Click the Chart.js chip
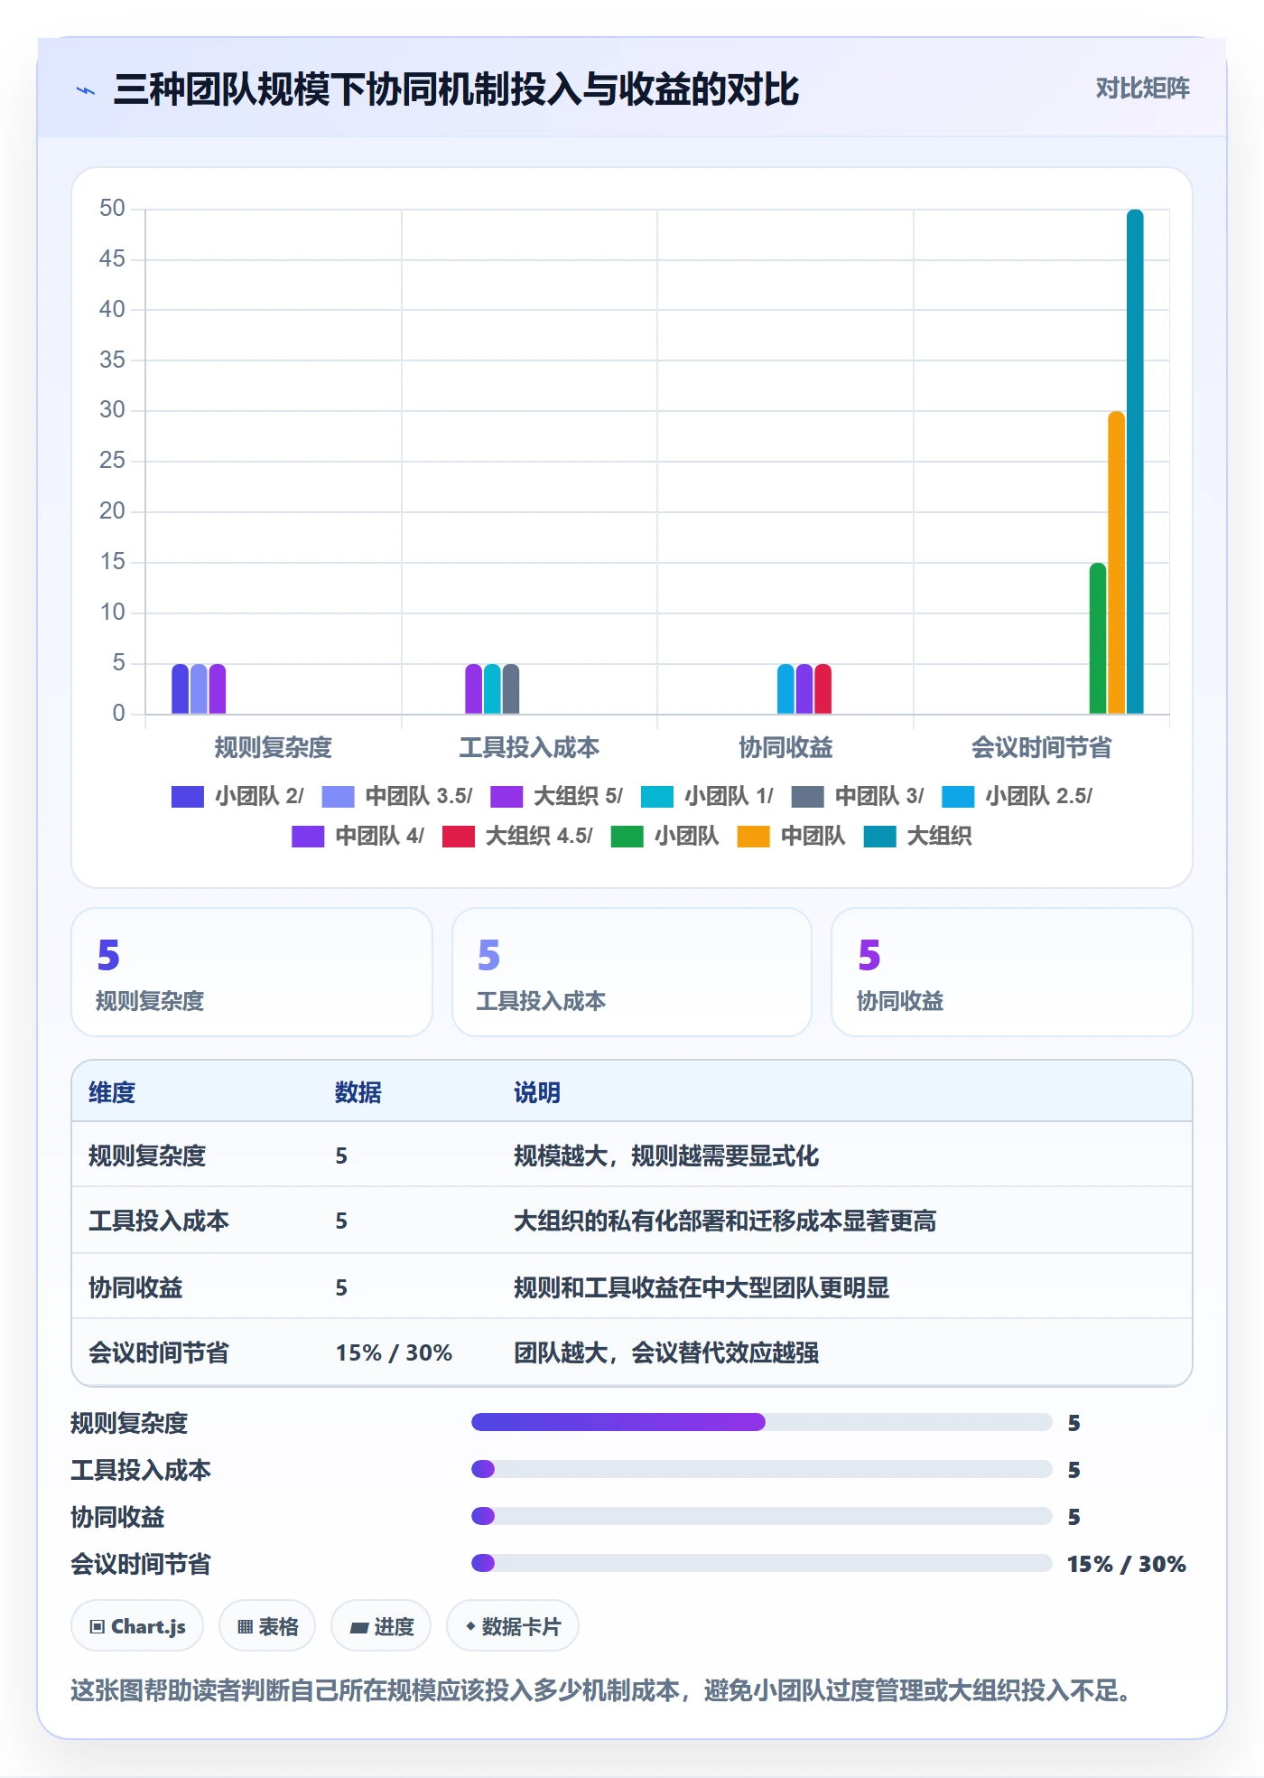1264x1778 pixels. [x=137, y=1626]
